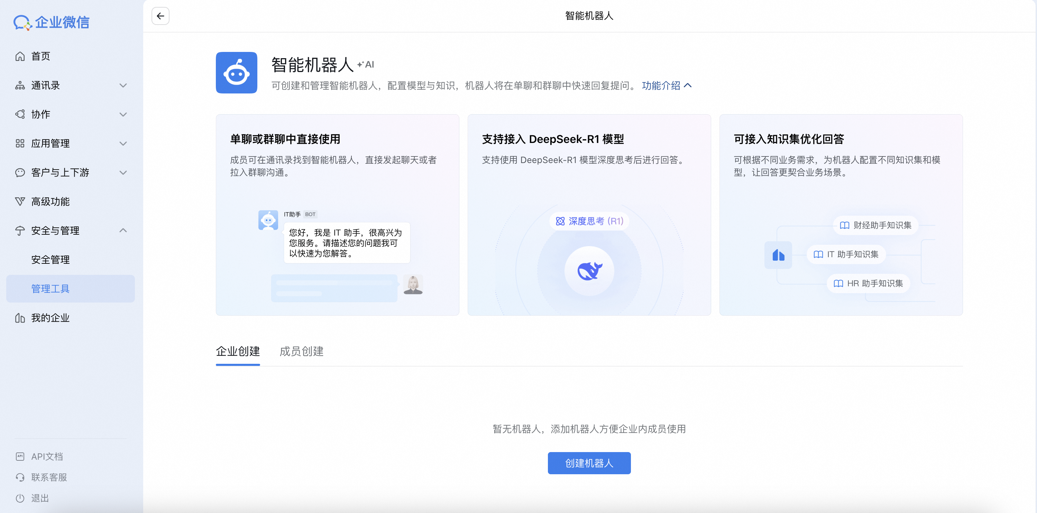The height and width of the screenshot is (513, 1037).
Task: Expand the 协作 menu chevron
Action: pyautogui.click(x=123, y=115)
